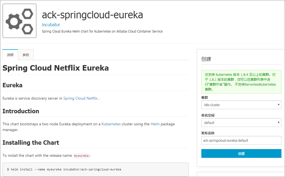Open the 命名空间 dropdown showing default
Viewport: 285px width, 177px height.
pyautogui.click(x=241, y=123)
